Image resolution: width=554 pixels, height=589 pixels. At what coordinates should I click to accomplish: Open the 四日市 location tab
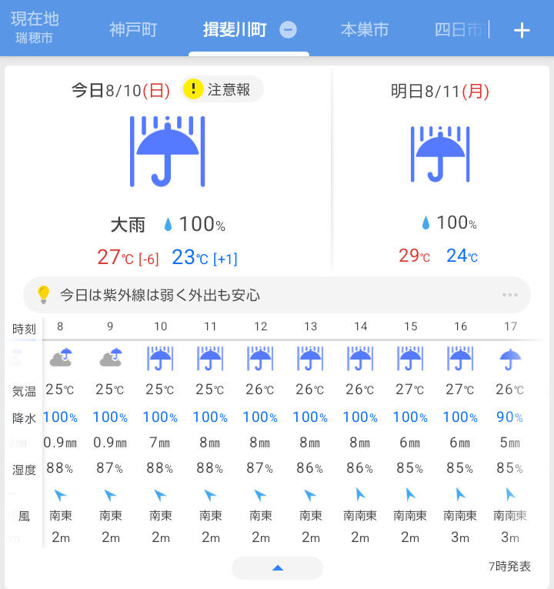point(460,30)
